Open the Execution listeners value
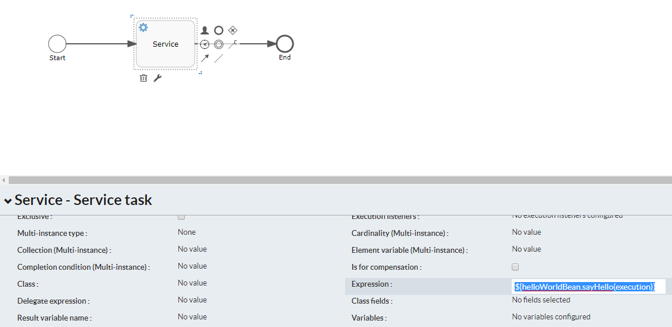This screenshot has height=327, width=672. 567,215
